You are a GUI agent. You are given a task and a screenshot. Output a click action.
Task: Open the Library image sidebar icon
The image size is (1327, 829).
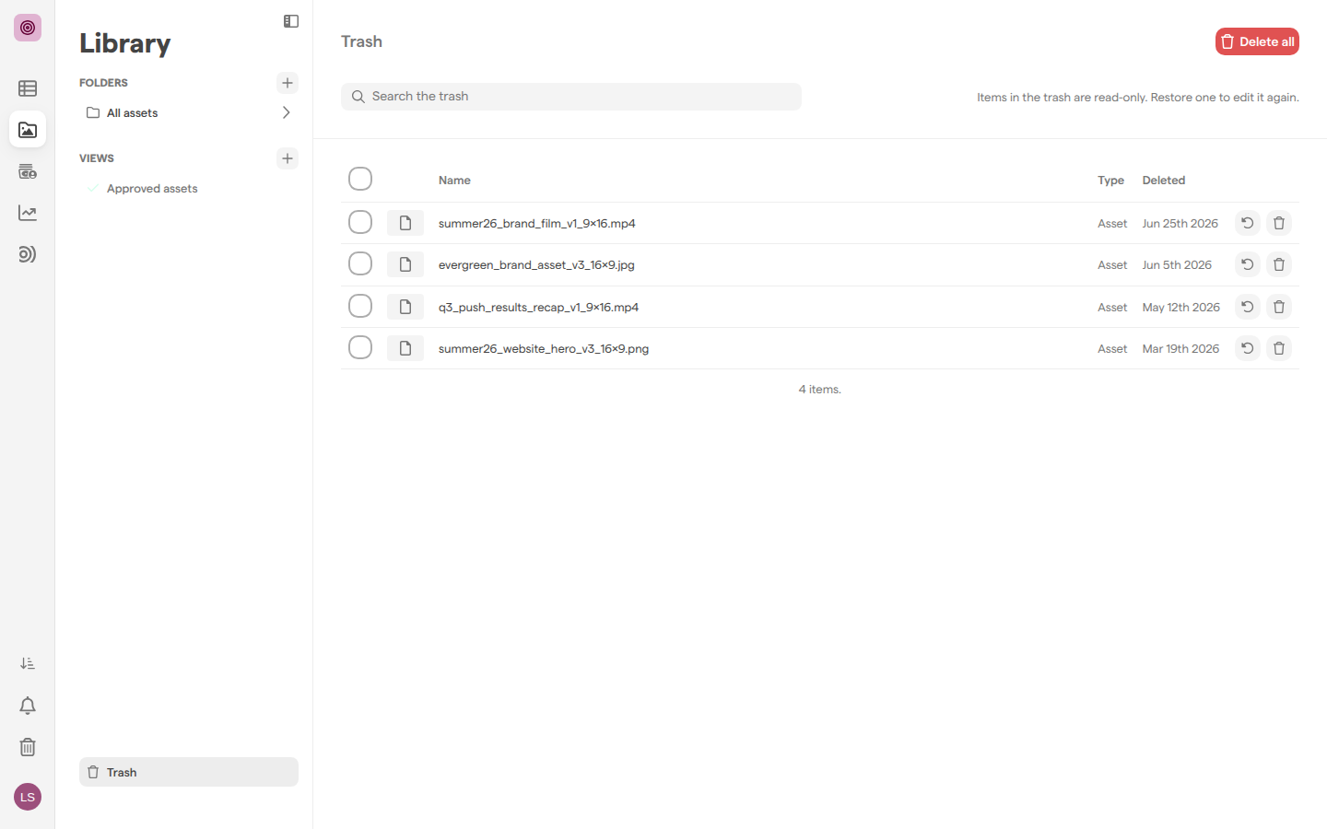(28, 130)
